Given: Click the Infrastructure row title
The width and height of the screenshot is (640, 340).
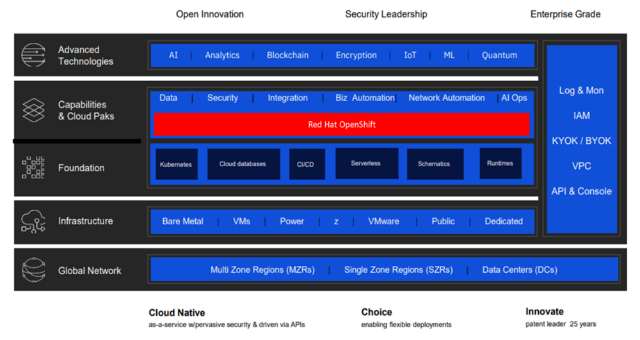Looking at the screenshot, I should coord(85,221).
